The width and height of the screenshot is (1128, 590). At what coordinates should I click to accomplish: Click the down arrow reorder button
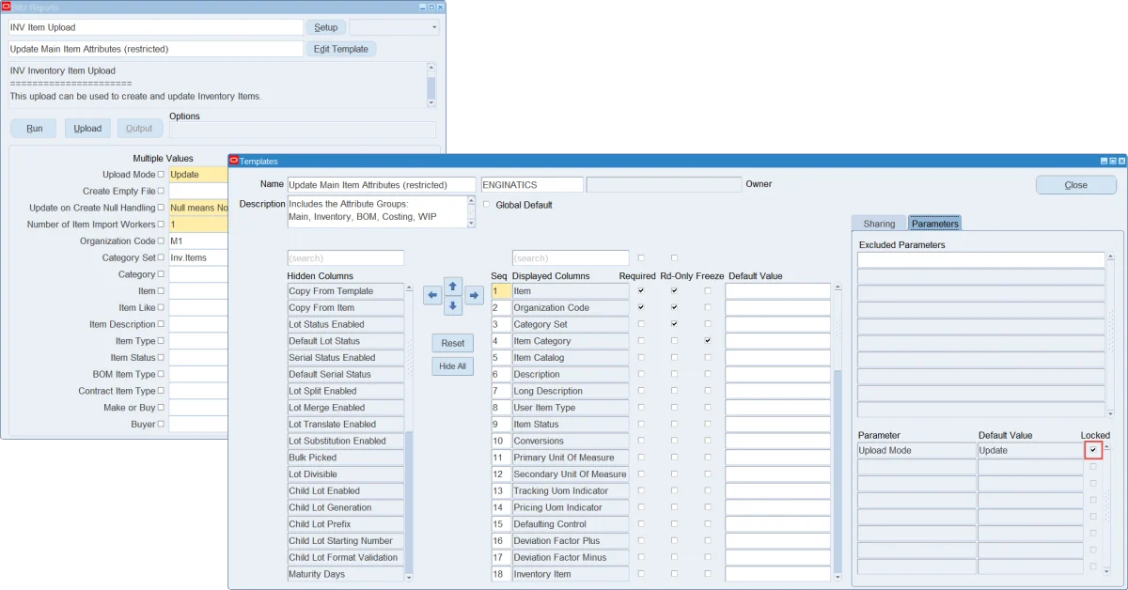coord(453,306)
